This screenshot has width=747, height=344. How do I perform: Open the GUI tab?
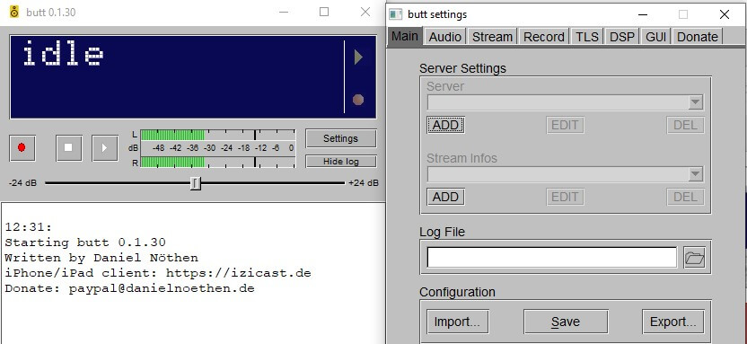coord(656,37)
